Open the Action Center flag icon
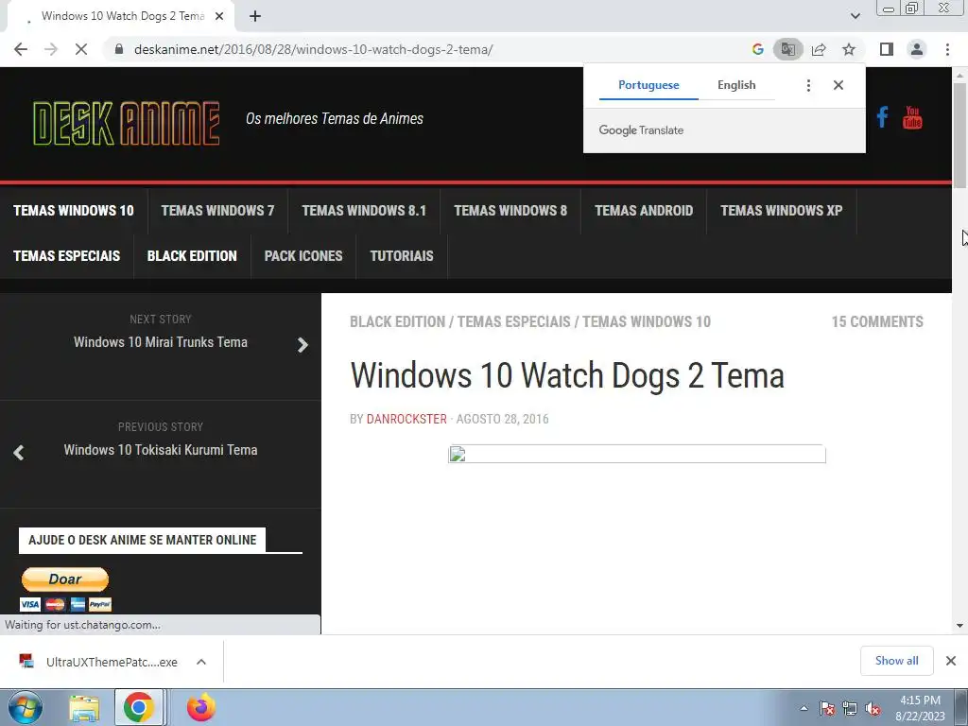 [x=827, y=708]
